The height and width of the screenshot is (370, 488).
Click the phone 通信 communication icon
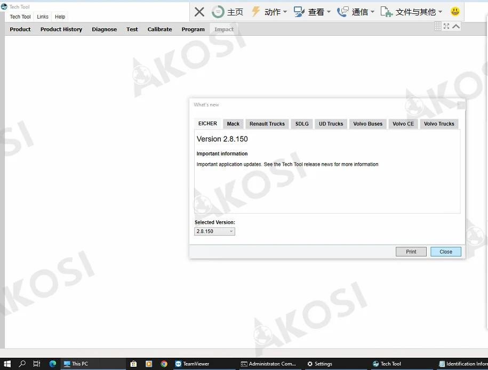point(342,12)
